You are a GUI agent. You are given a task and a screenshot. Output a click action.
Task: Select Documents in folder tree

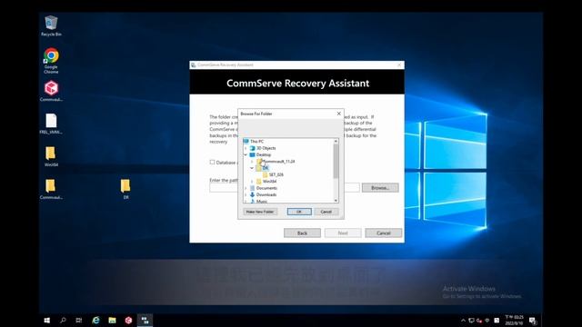click(x=266, y=188)
